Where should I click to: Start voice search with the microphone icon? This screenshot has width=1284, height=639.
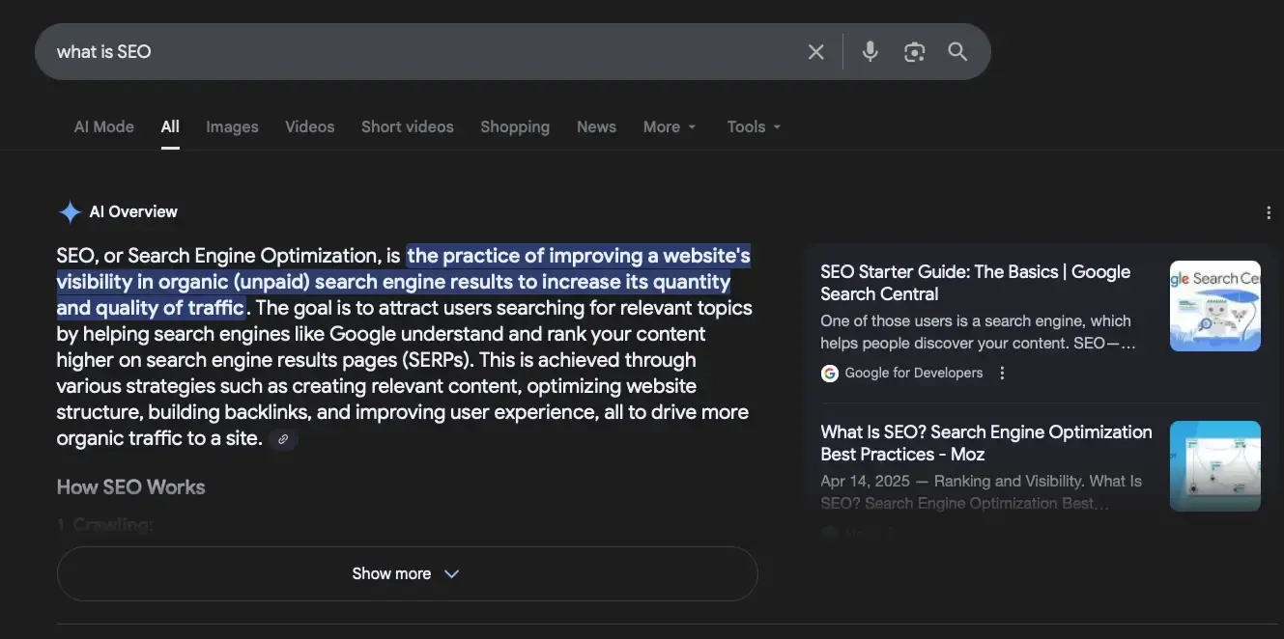(870, 51)
